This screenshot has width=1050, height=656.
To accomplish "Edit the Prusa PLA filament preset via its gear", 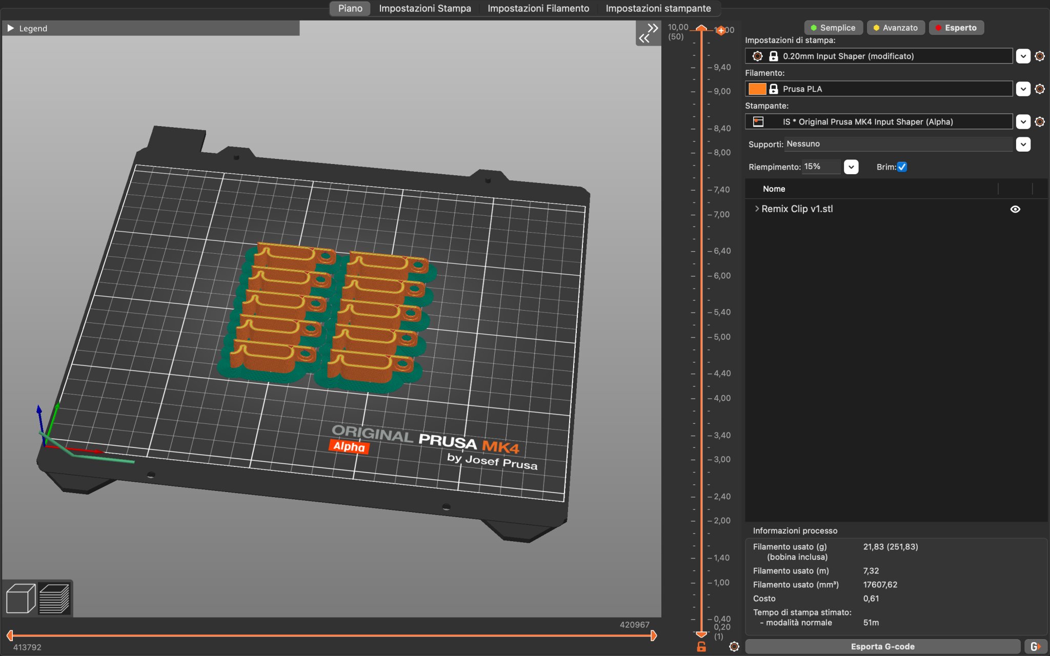I will (1040, 89).
